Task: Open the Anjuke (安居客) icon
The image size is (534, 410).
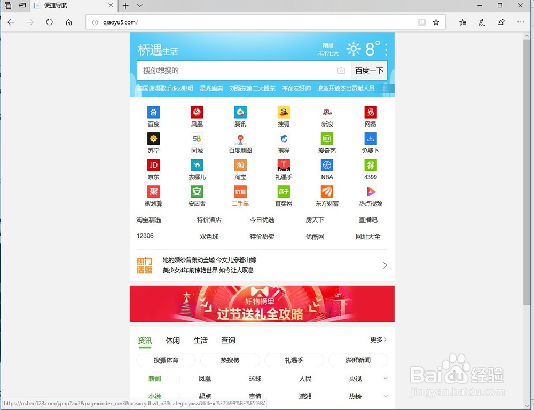Action: tap(197, 192)
